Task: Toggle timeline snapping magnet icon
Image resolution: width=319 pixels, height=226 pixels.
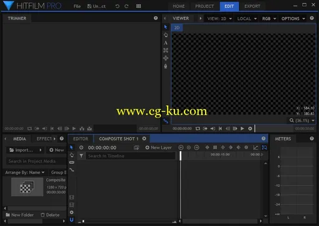Action: pos(72,220)
